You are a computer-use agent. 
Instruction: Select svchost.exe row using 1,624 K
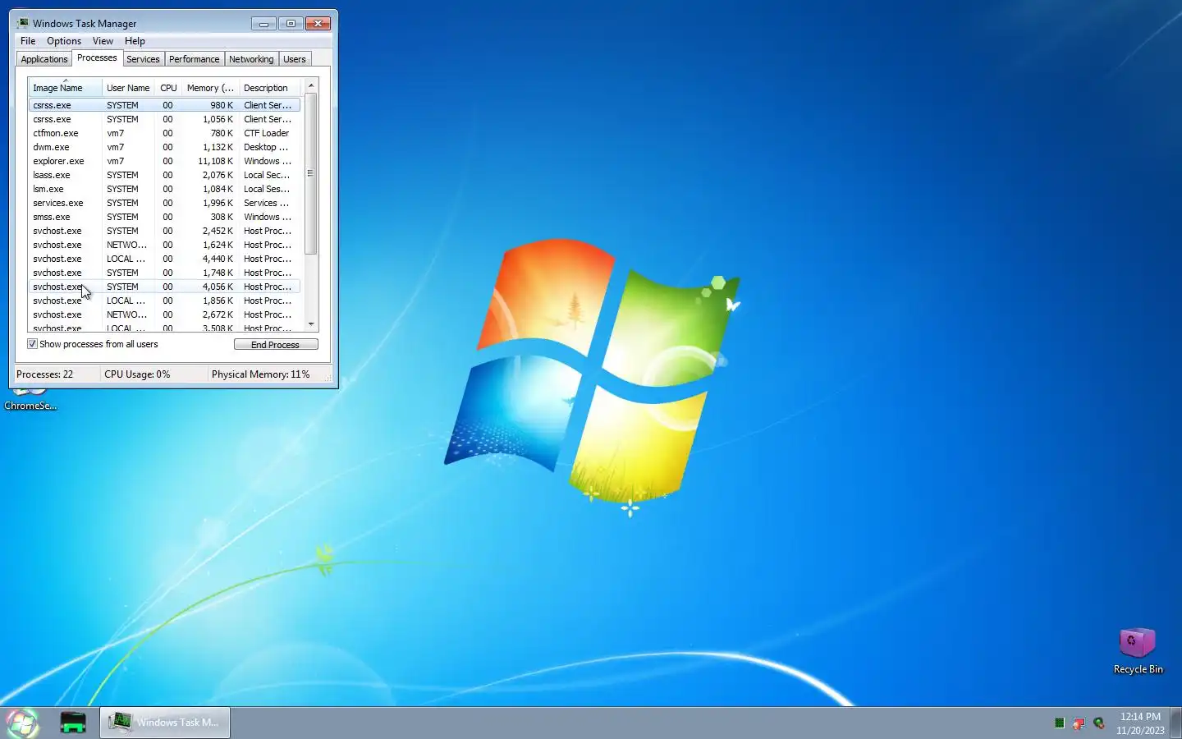[164, 245]
